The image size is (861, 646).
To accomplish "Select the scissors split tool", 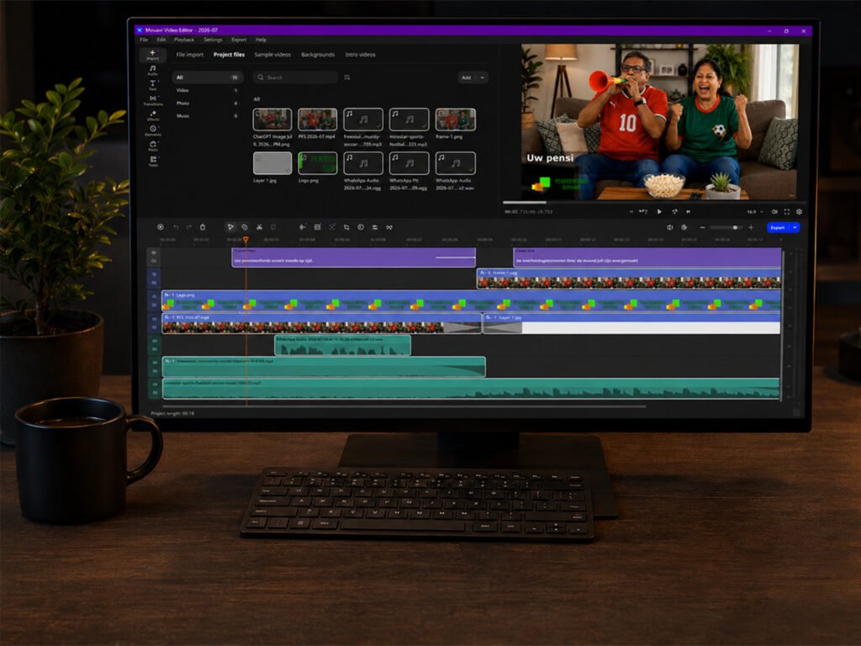I will coord(259,227).
